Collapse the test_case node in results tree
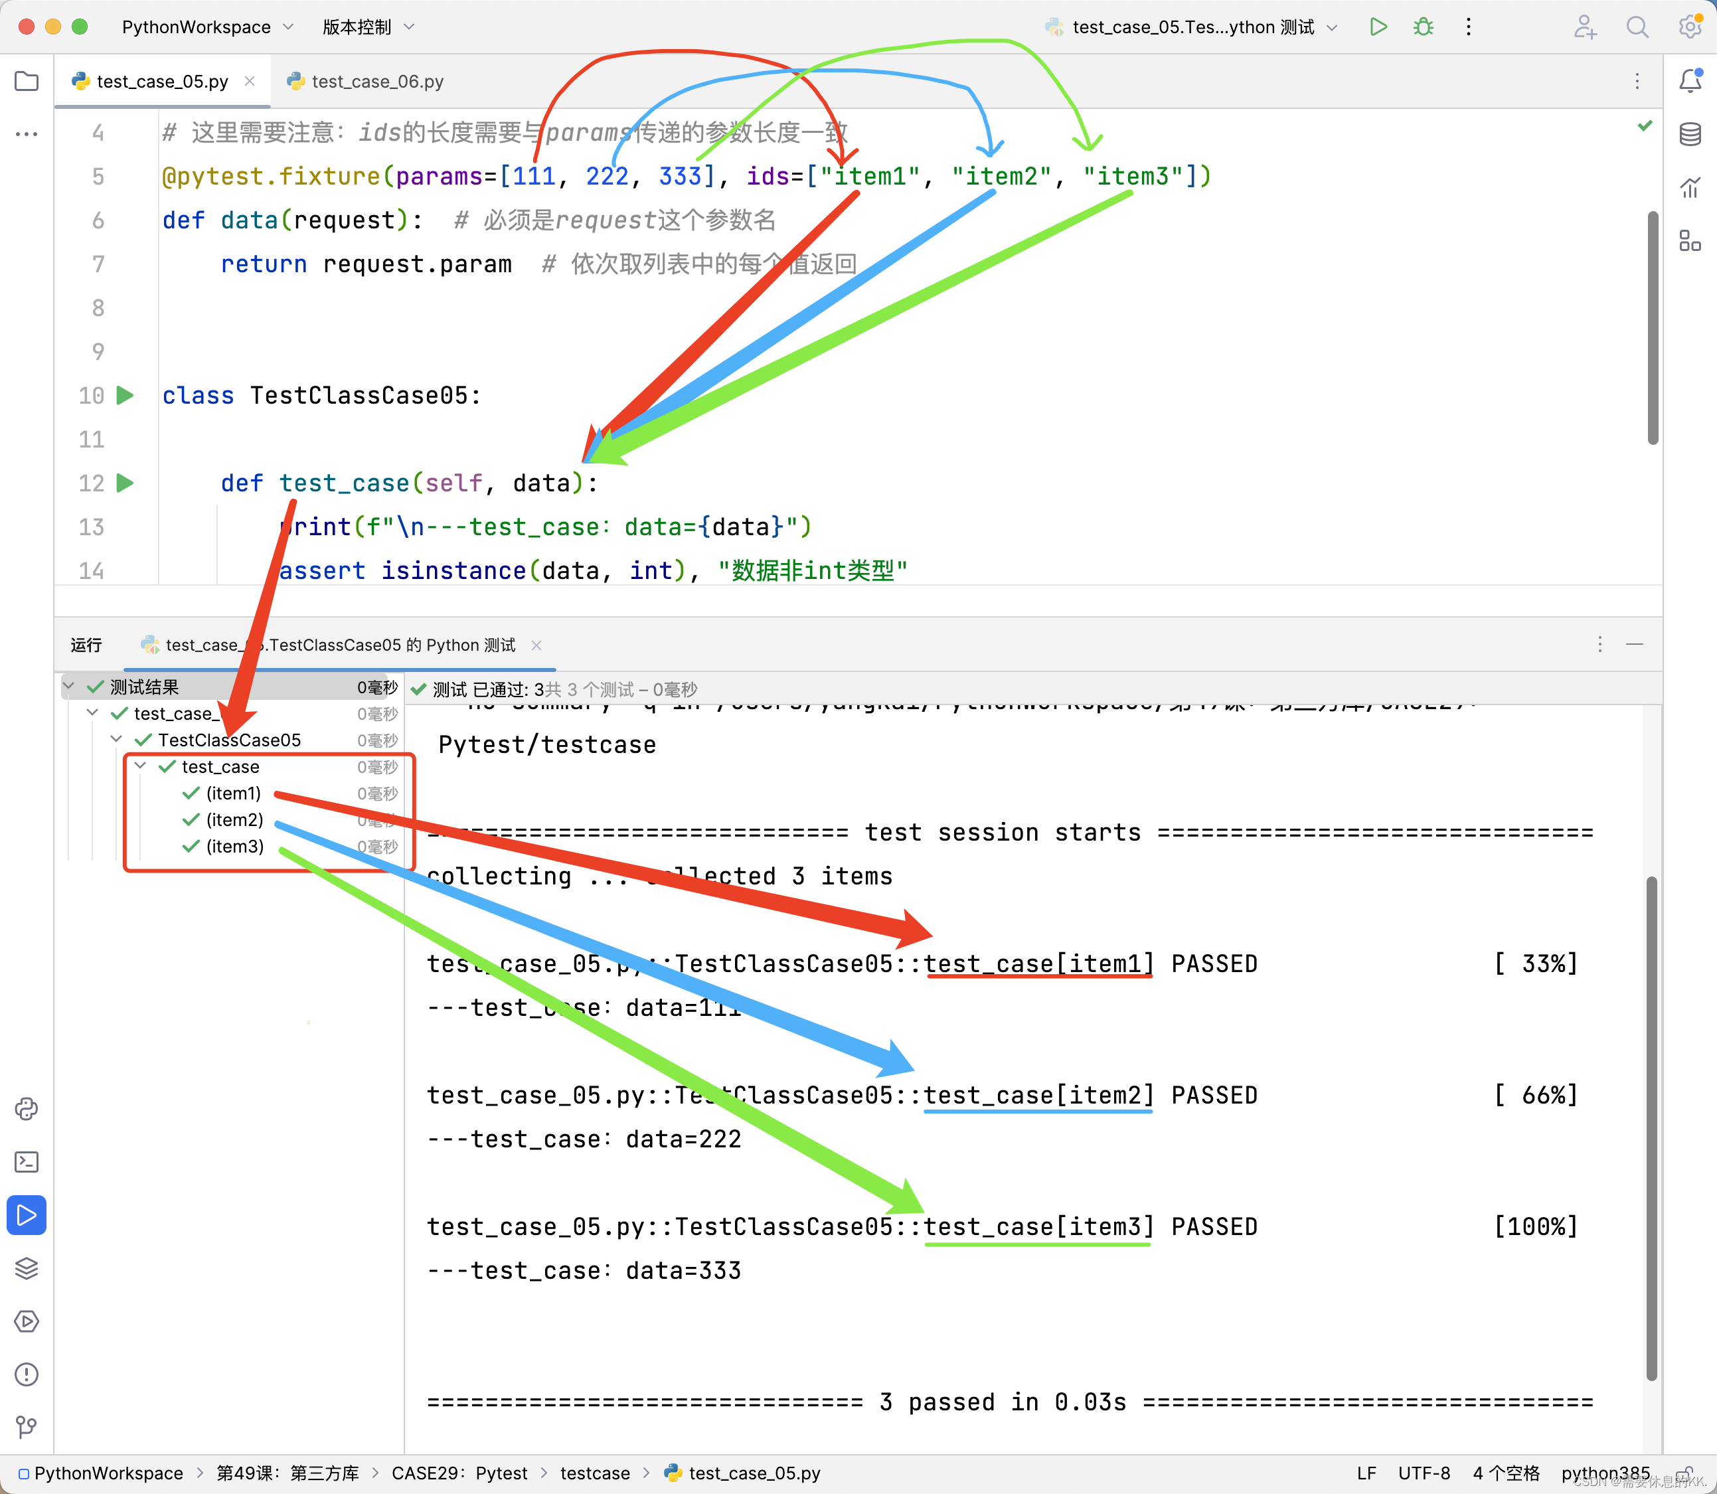The width and height of the screenshot is (1717, 1494). click(141, 766)
